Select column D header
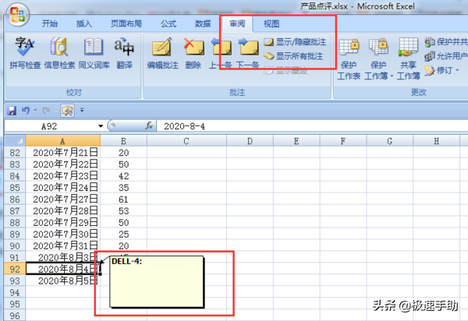 click(x=250, y=141)
